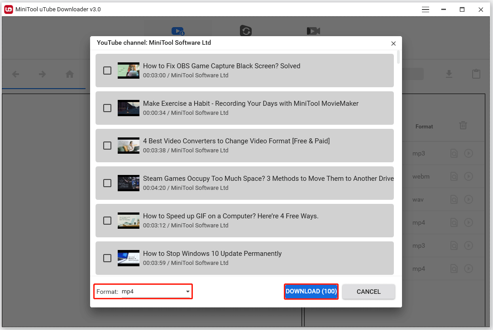
Task: Click the Make Exercise a Habit thumbnail
Action: pos(129,108)
